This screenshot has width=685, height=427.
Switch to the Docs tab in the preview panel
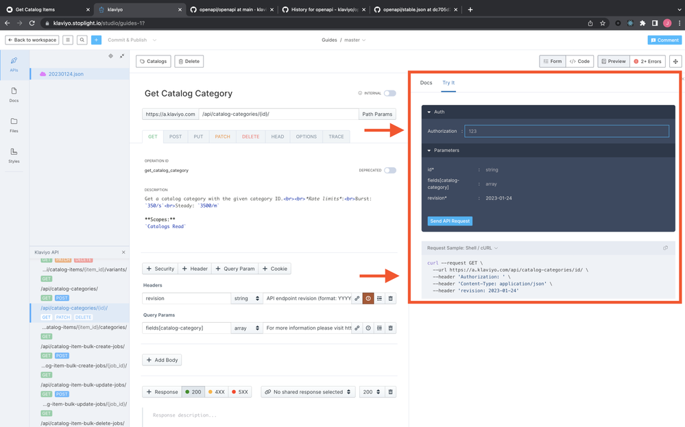[x=426, y=83]
